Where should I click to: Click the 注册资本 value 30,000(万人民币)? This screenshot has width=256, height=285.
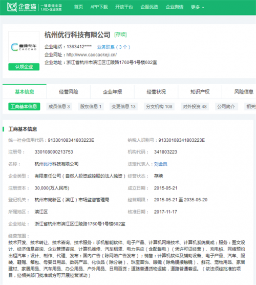point(52,188)
